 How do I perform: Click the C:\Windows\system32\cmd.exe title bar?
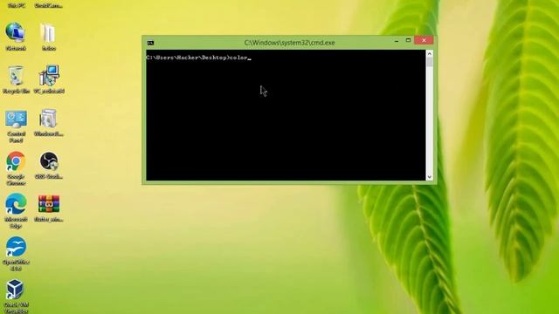[x=289, y=43]
